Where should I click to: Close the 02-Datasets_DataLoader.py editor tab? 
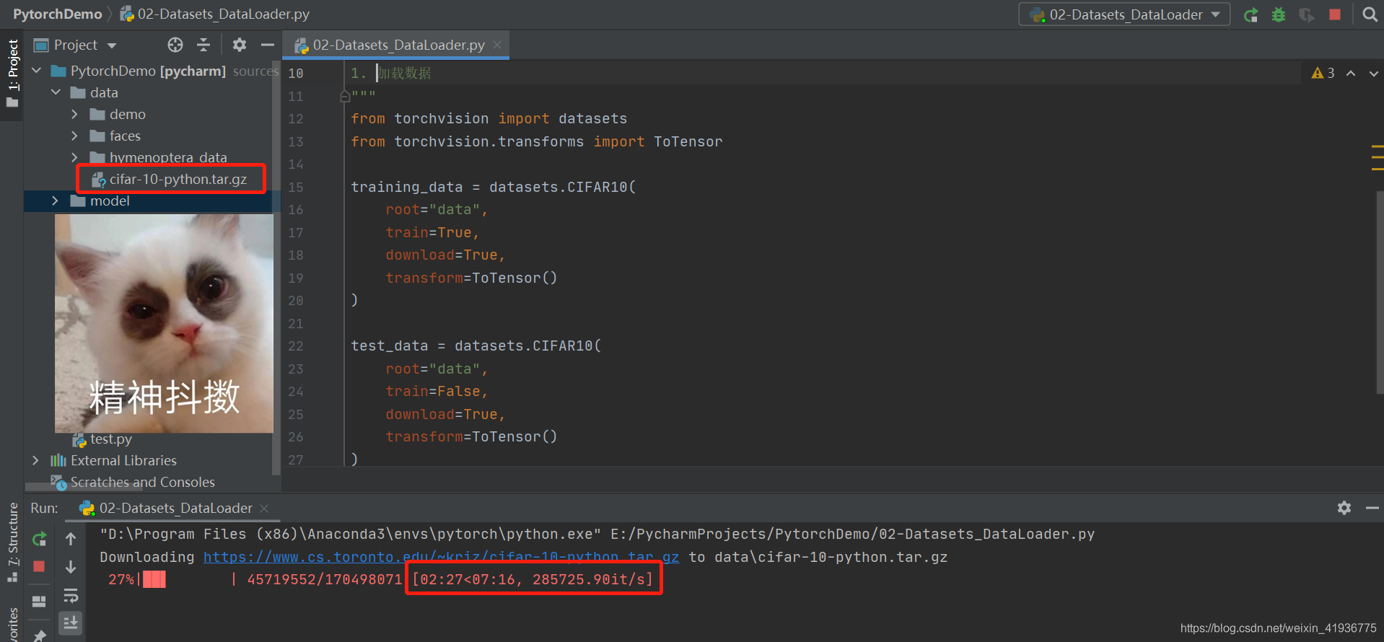tap(497, 45)
